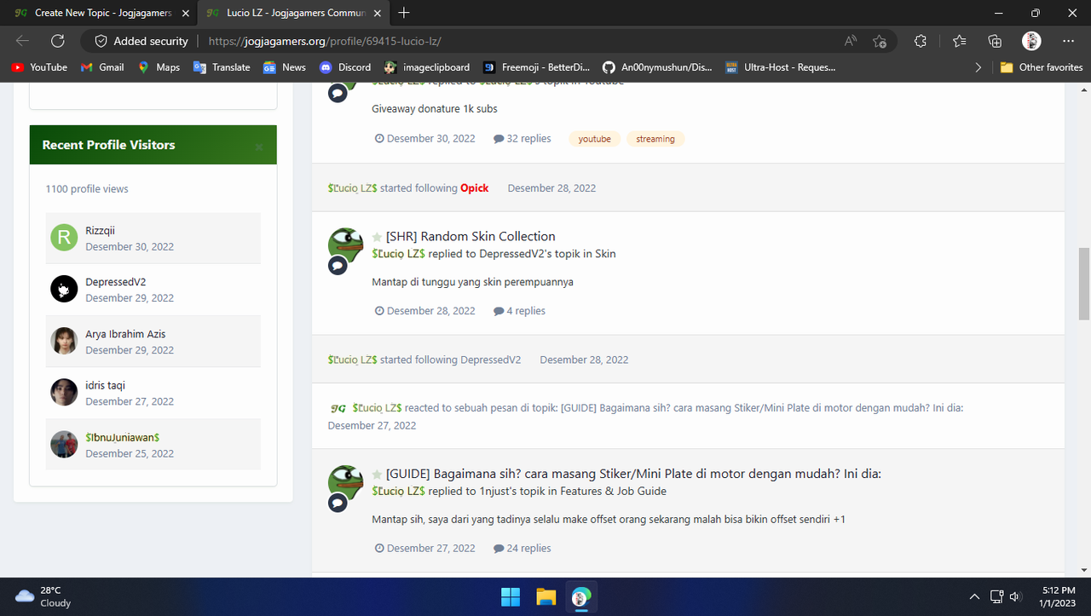Close the Create New Topic tab
1091x616 pixels.
(x=186, y=13)
